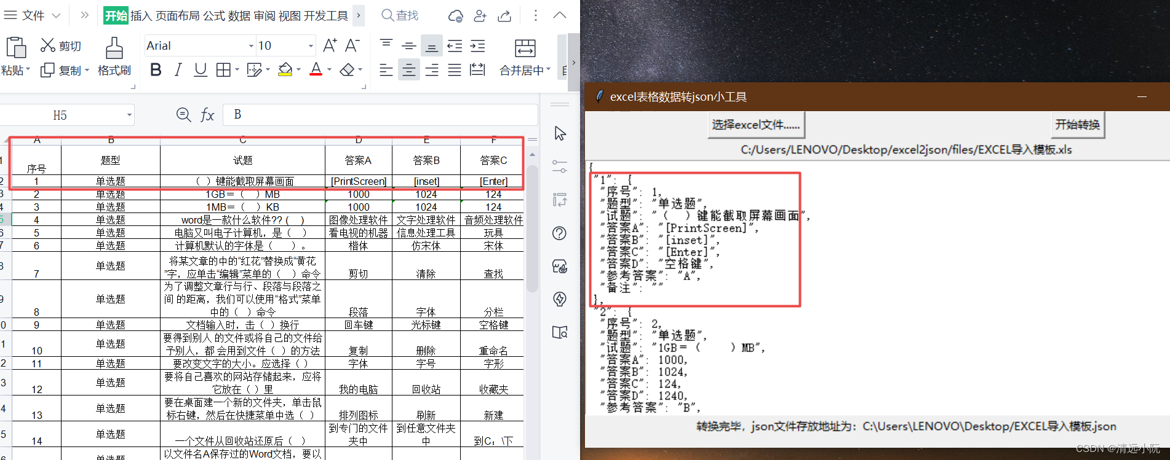Click the Paste clipboard icon

pyautogui.click(x=15, y=48)
